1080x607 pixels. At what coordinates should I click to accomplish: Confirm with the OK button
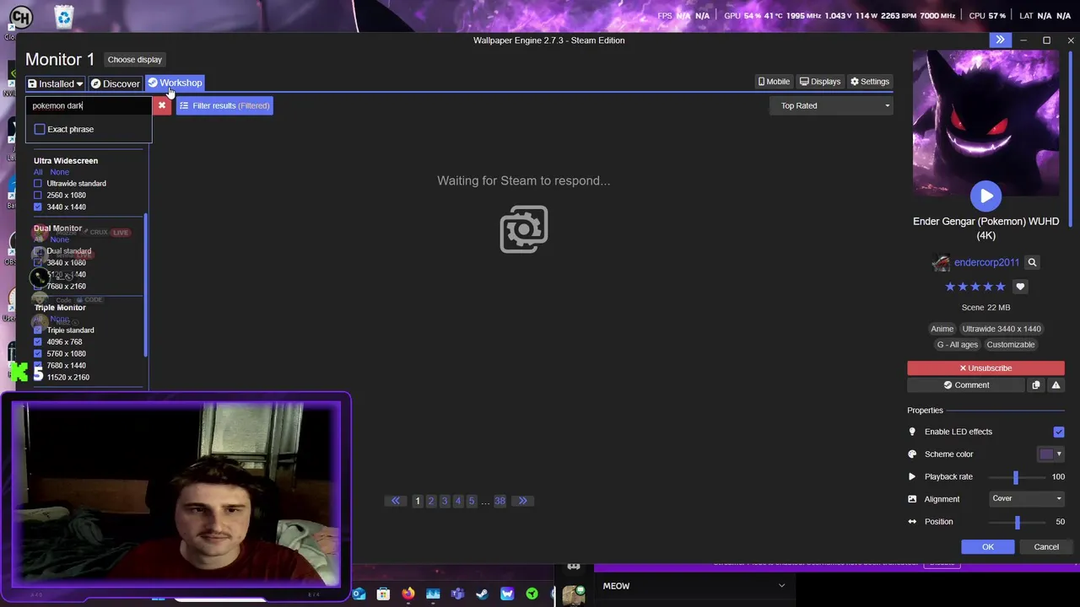coord(988,547)
